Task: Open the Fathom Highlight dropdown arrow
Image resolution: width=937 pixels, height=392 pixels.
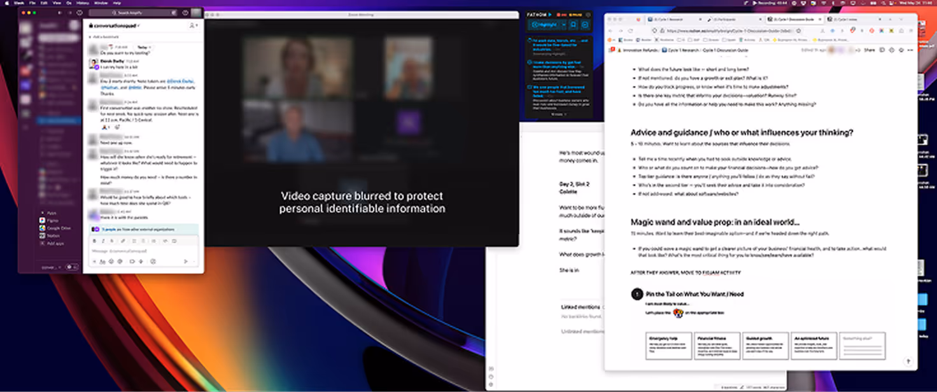Action: 564,24
